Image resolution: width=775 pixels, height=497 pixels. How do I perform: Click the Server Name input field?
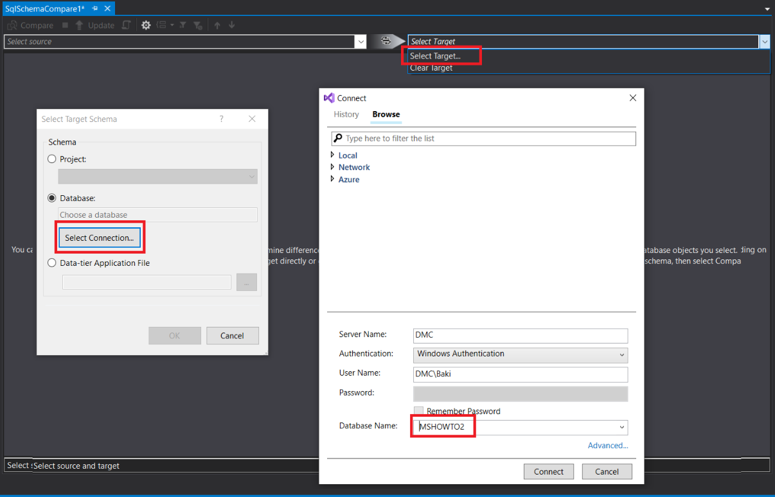click(x=521, y=335)
